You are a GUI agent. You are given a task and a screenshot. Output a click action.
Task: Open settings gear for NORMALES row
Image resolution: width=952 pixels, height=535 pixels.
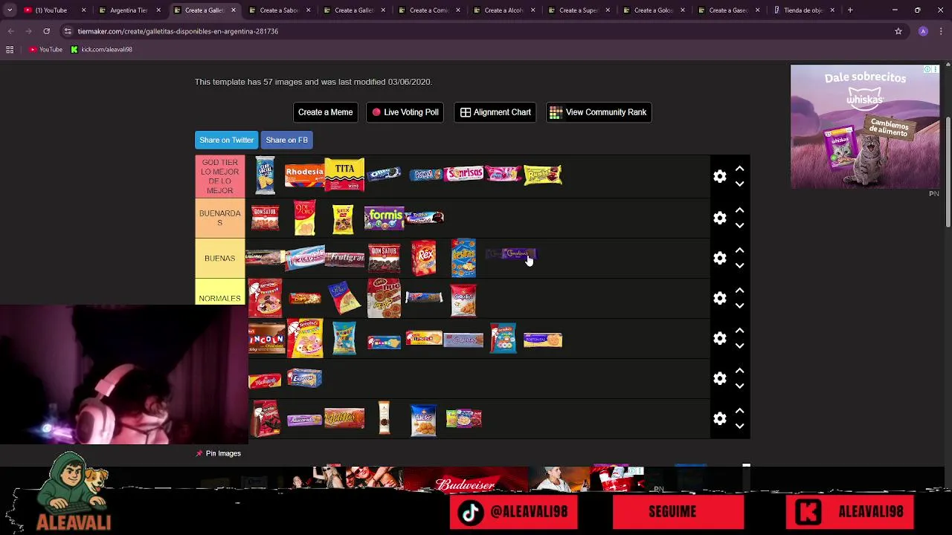(719, 299)
